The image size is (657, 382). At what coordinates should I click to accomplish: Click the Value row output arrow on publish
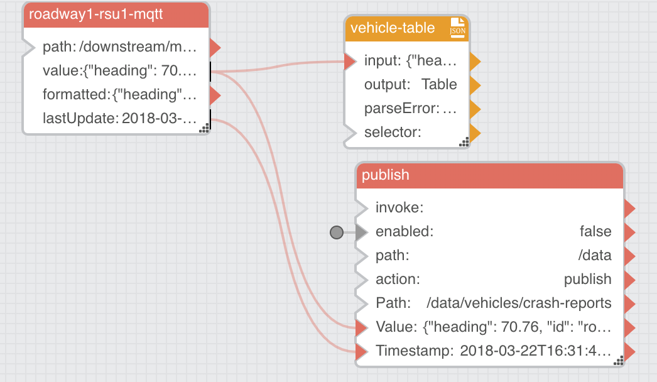[x=630, y=327]
